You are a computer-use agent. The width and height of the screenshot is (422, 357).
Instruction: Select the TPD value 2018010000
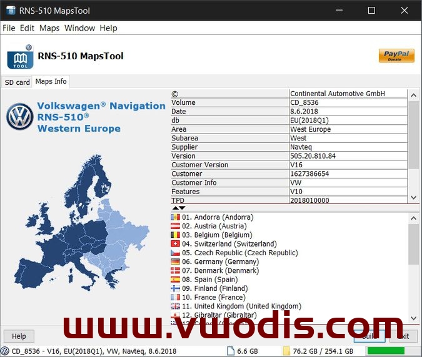coord(348,200)
